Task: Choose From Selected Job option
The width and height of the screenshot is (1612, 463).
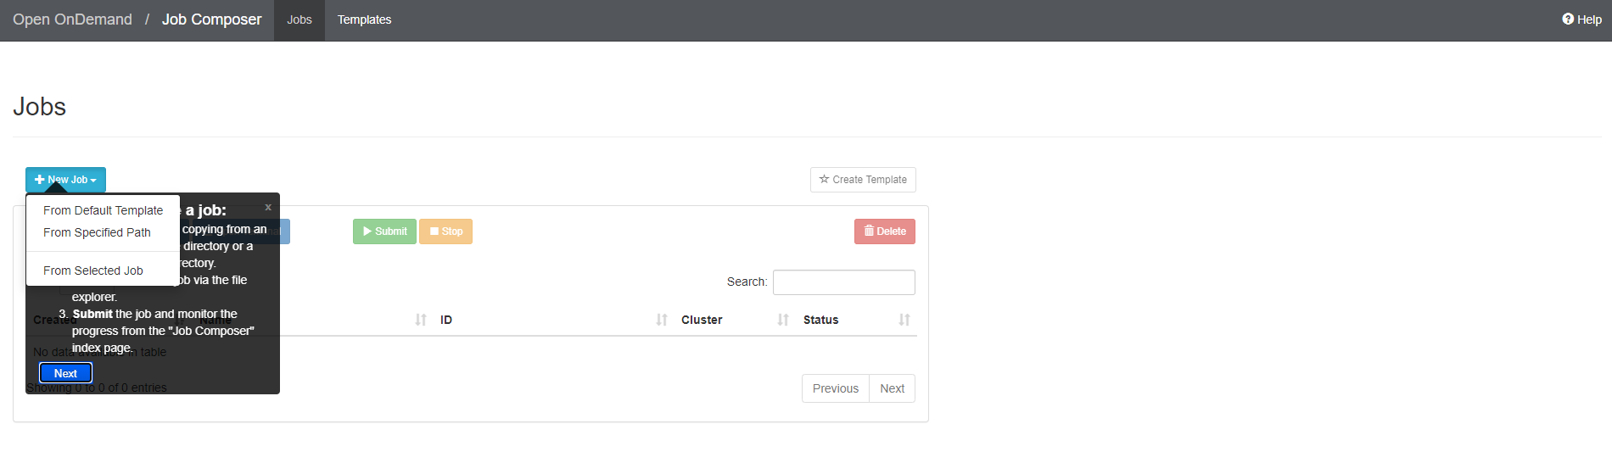Action: coord(93,271)
